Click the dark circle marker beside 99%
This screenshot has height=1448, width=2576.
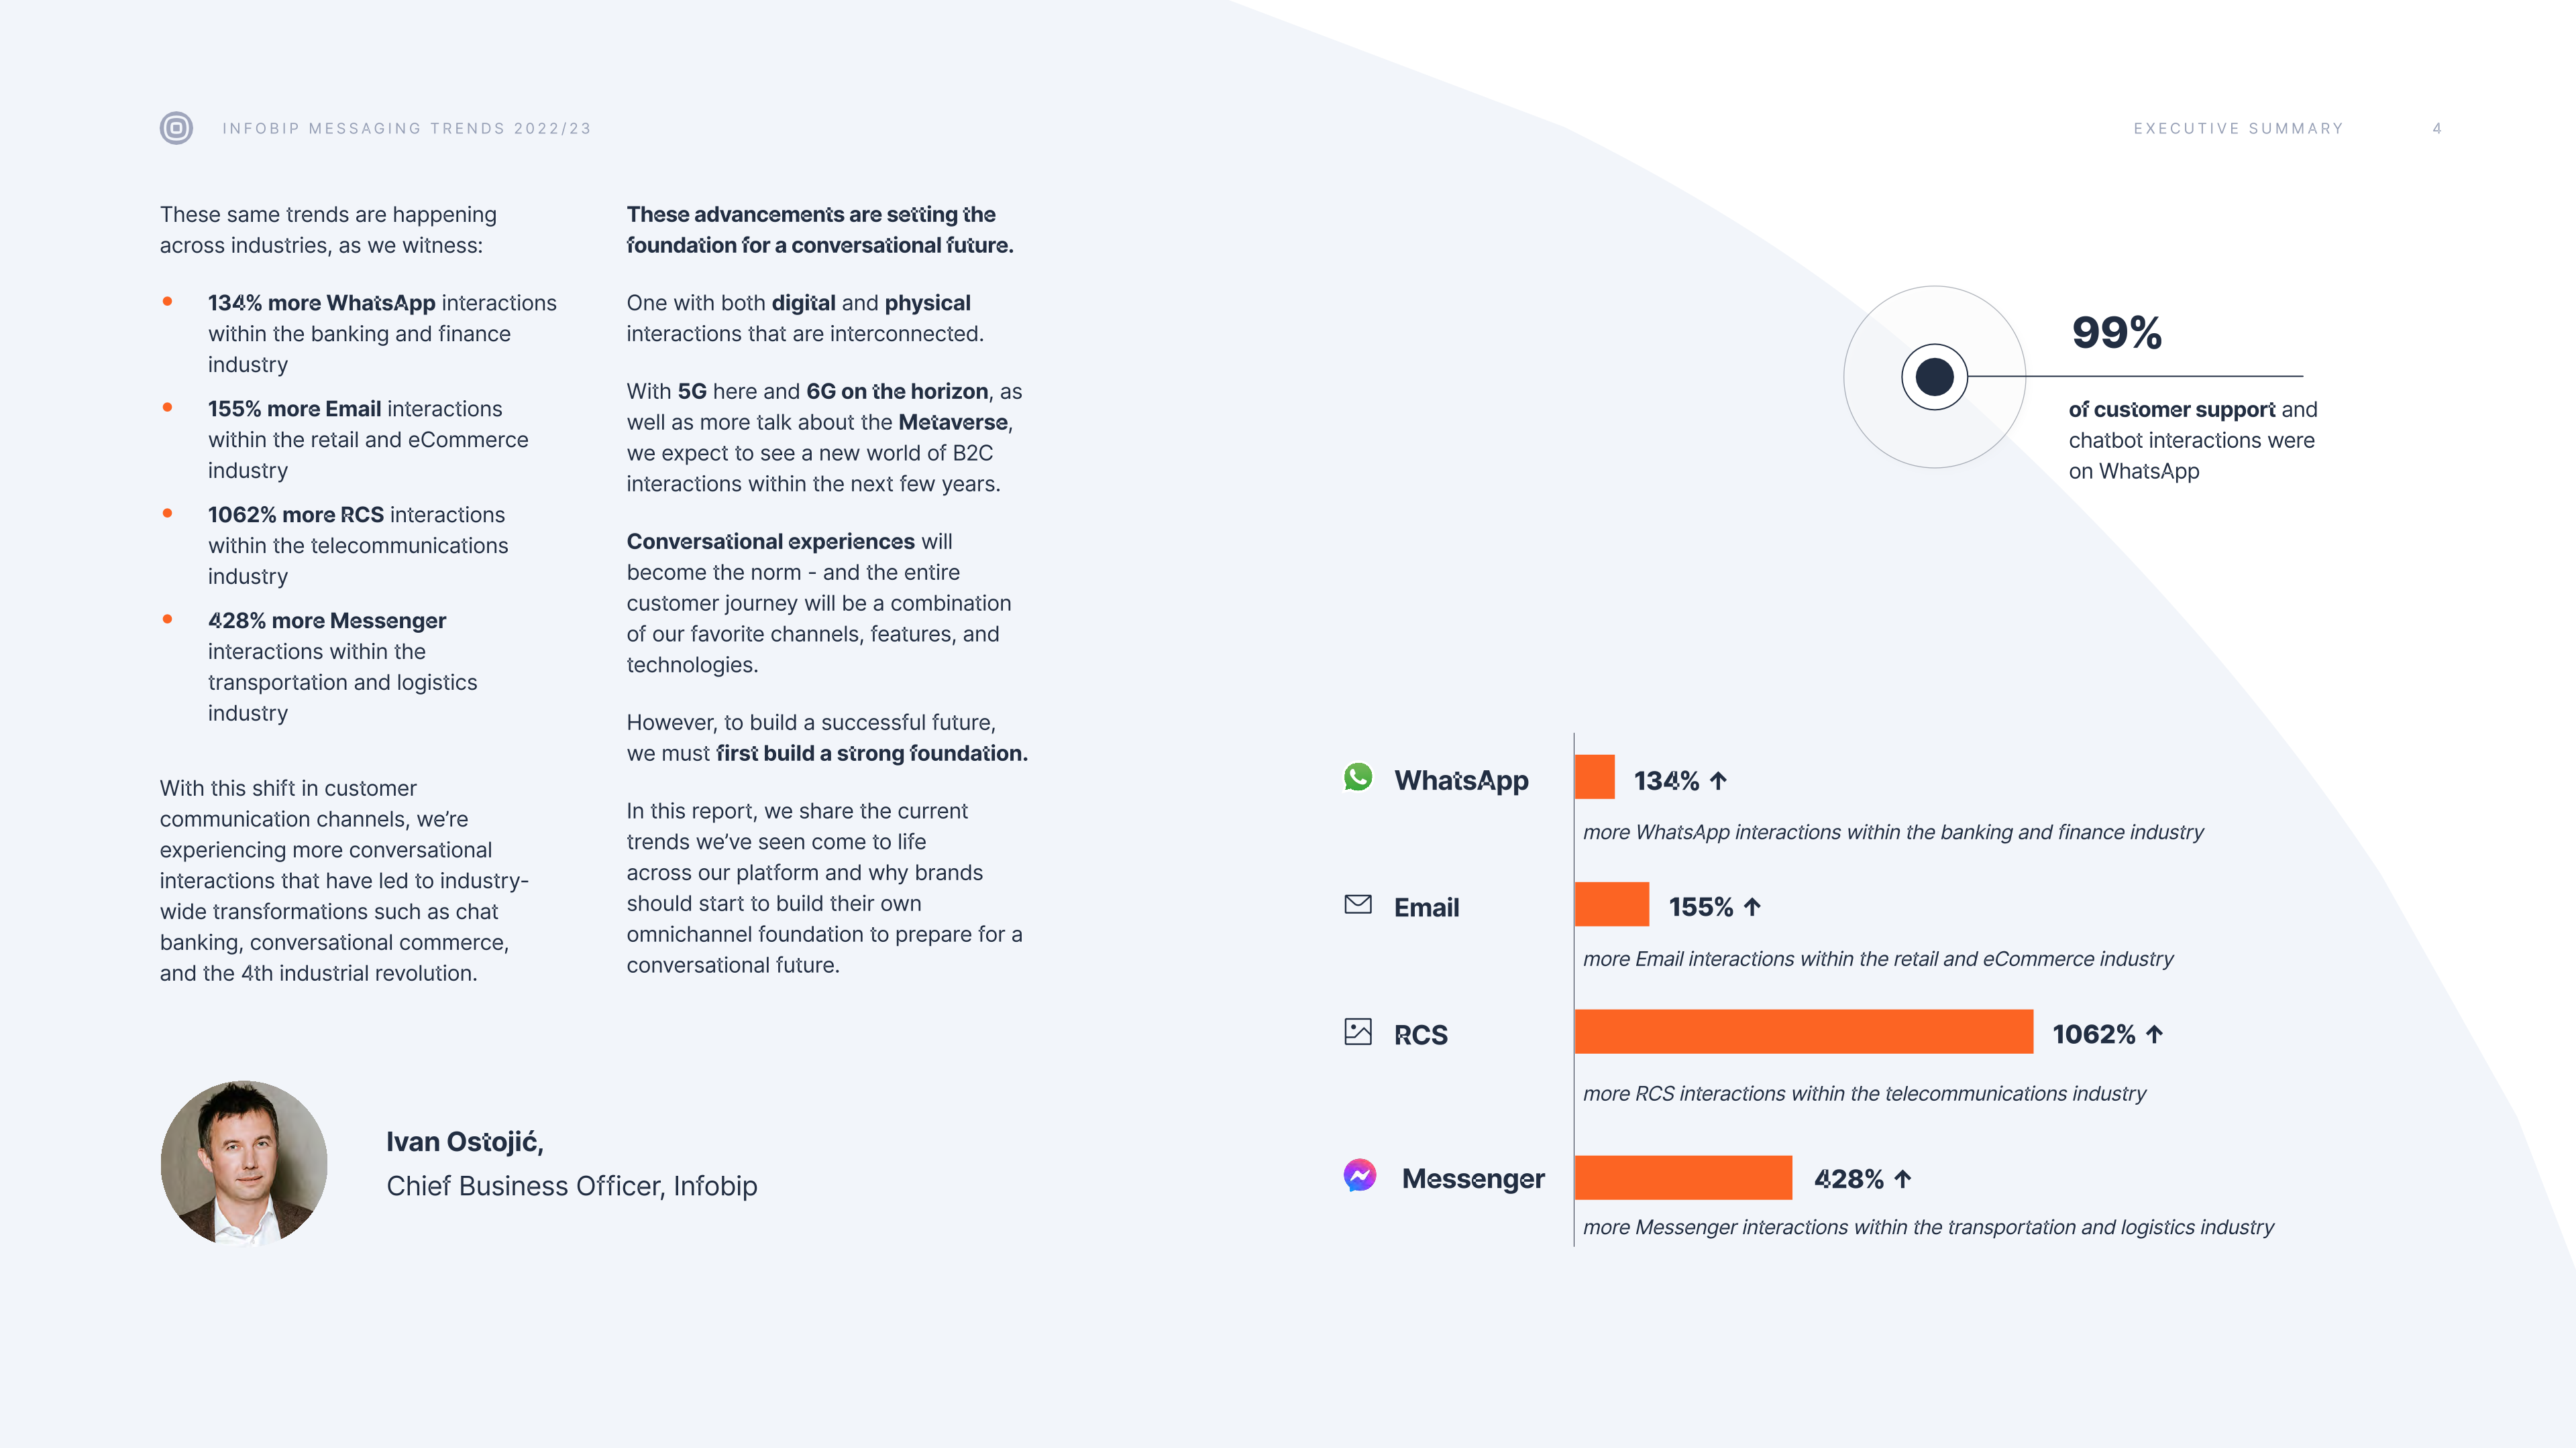[x=1934, y=377]
